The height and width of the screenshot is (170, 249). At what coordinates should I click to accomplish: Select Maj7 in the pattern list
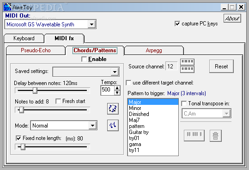point(153,120)
